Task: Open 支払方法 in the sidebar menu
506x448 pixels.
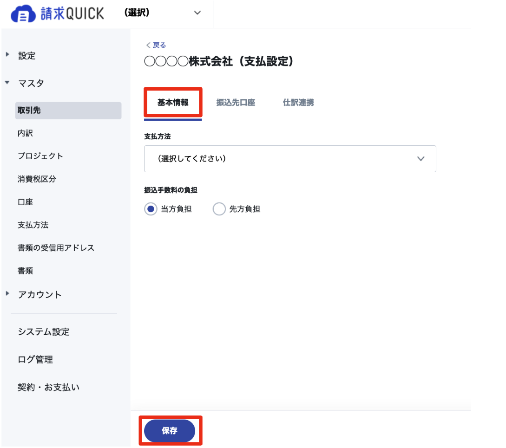Action: coord(33,225)
